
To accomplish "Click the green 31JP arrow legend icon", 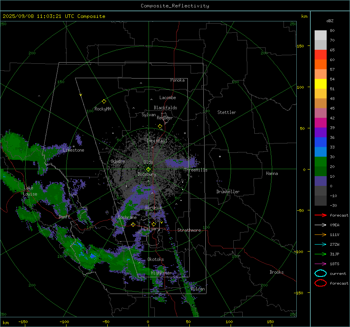I will point(320,254).
